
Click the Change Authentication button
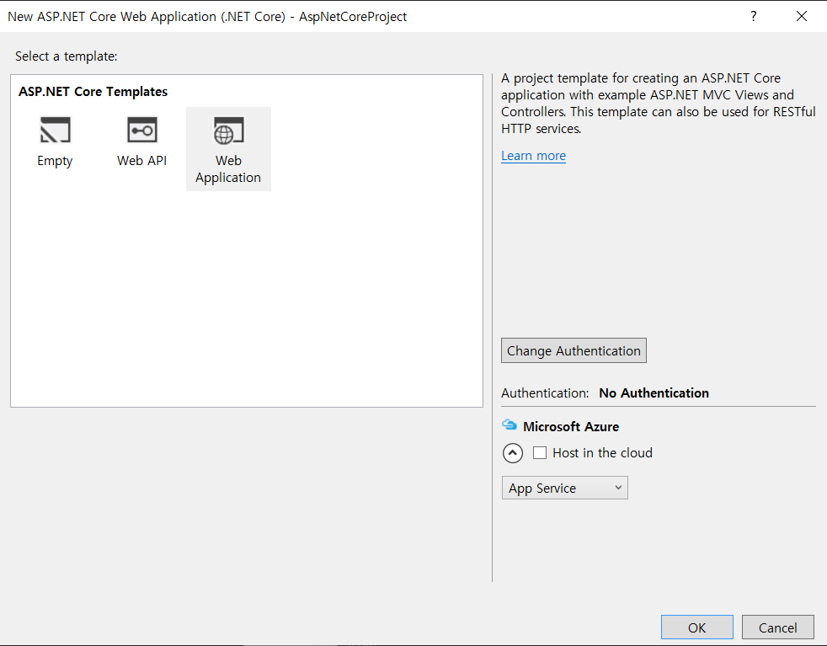click(x=574, y=350)
